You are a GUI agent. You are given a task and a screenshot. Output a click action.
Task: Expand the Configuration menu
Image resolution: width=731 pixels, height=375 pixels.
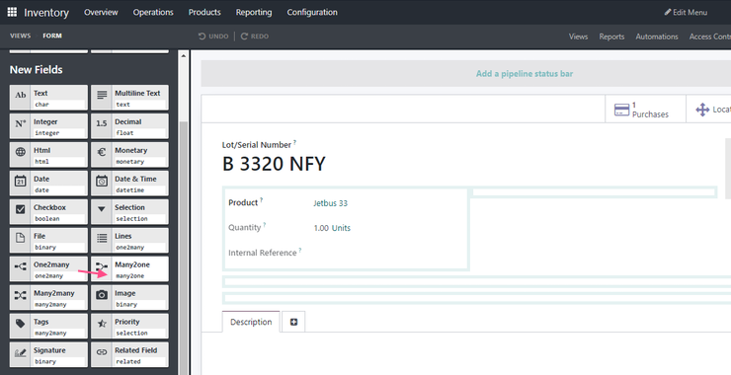(312, 12)
